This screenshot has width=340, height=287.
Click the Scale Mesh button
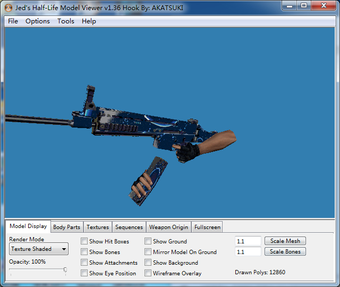[285, 241]
